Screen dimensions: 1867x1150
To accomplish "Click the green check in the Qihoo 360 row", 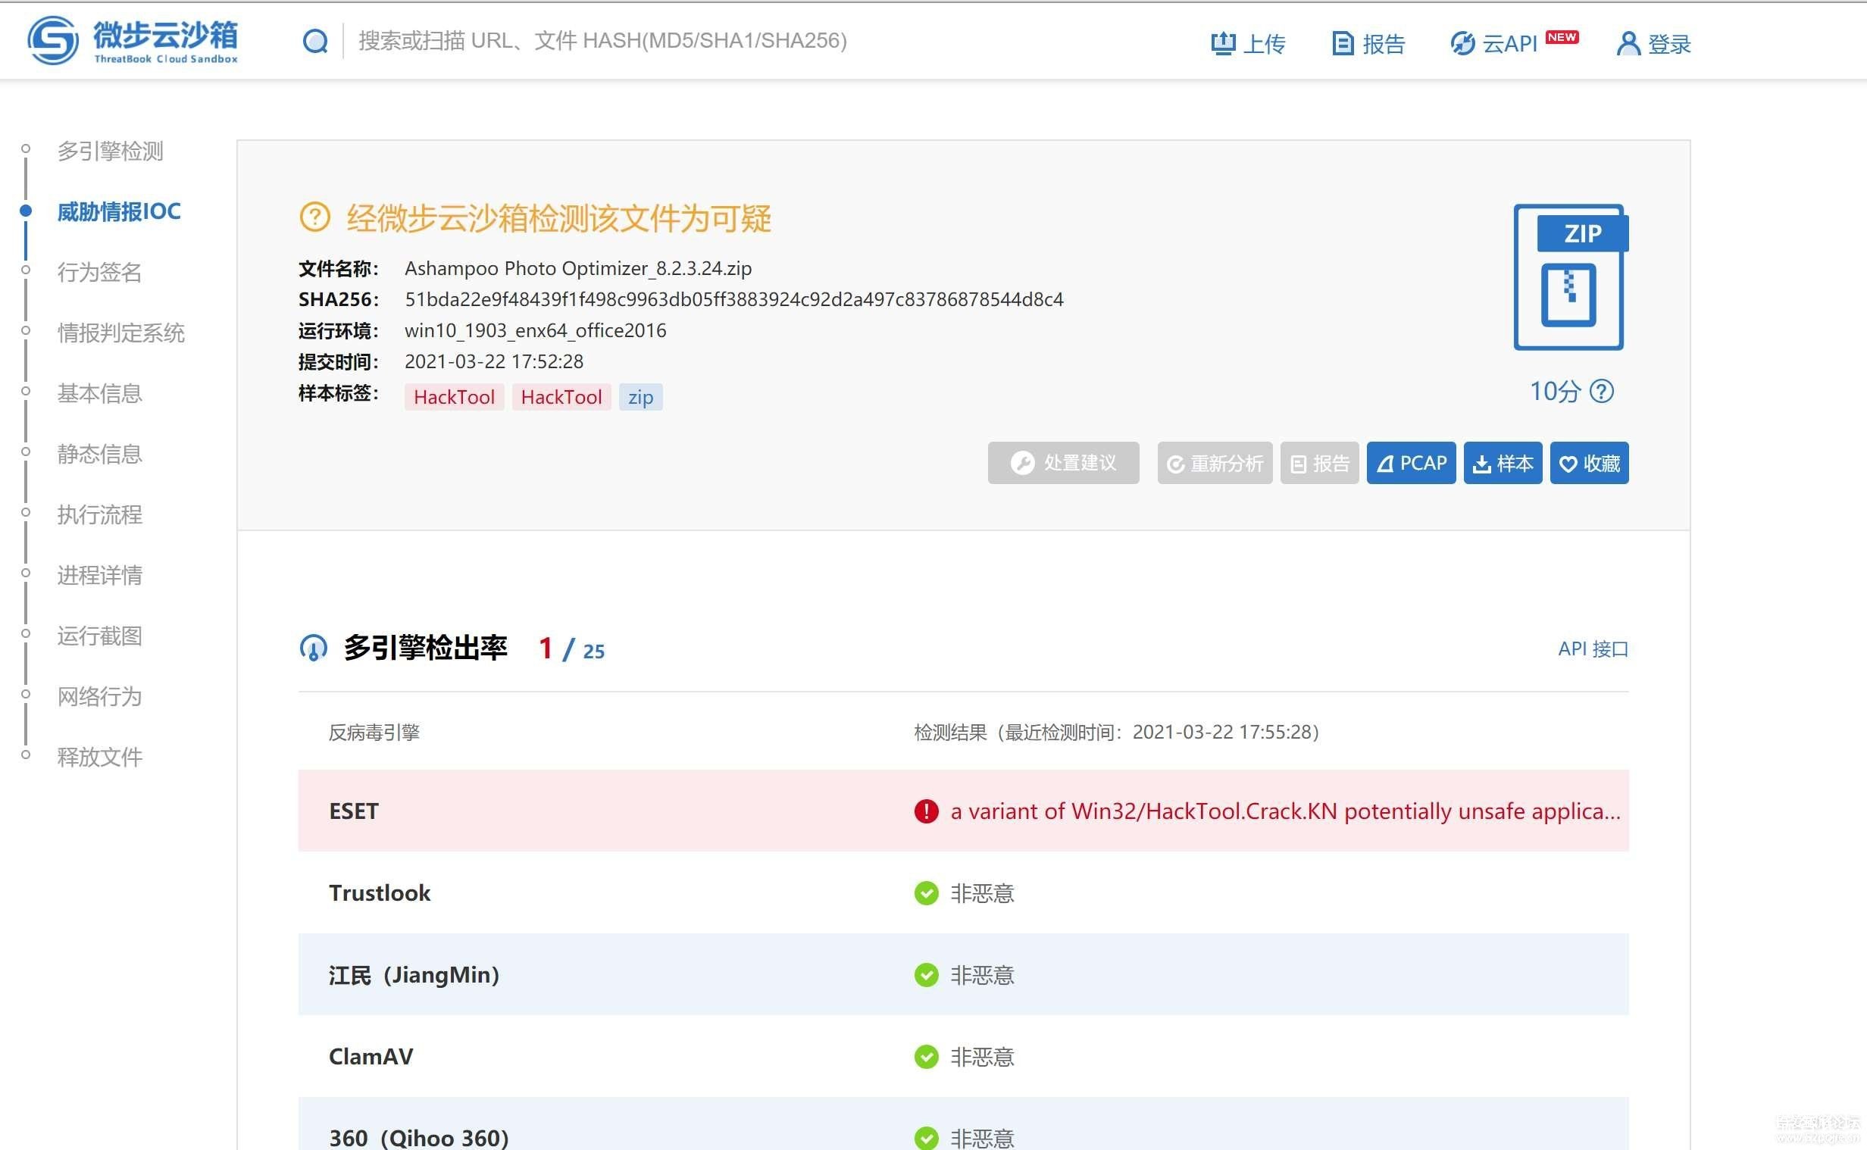I will 926,1138.
